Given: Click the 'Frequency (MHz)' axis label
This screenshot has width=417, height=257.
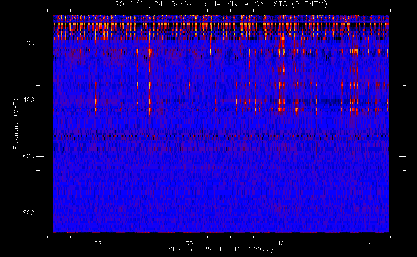Looking at the screenshot, I should 16,124.
